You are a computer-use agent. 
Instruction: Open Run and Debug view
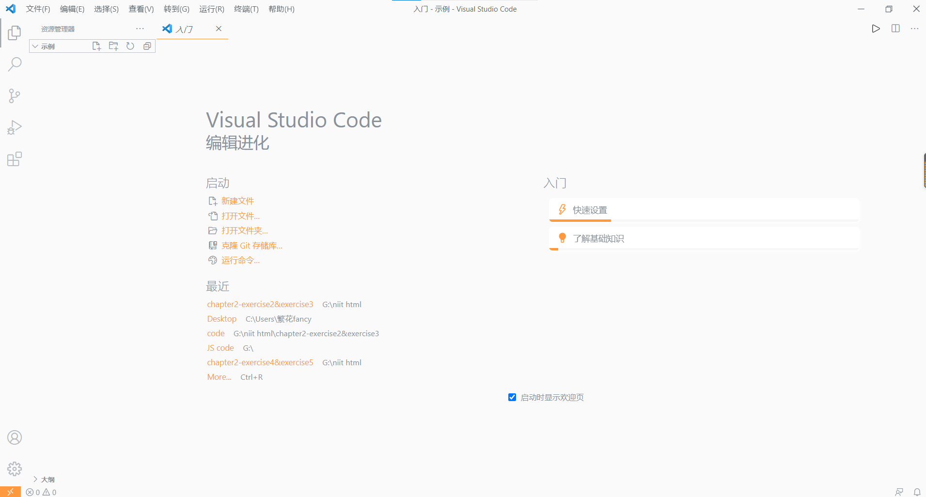tap(15, 127)
